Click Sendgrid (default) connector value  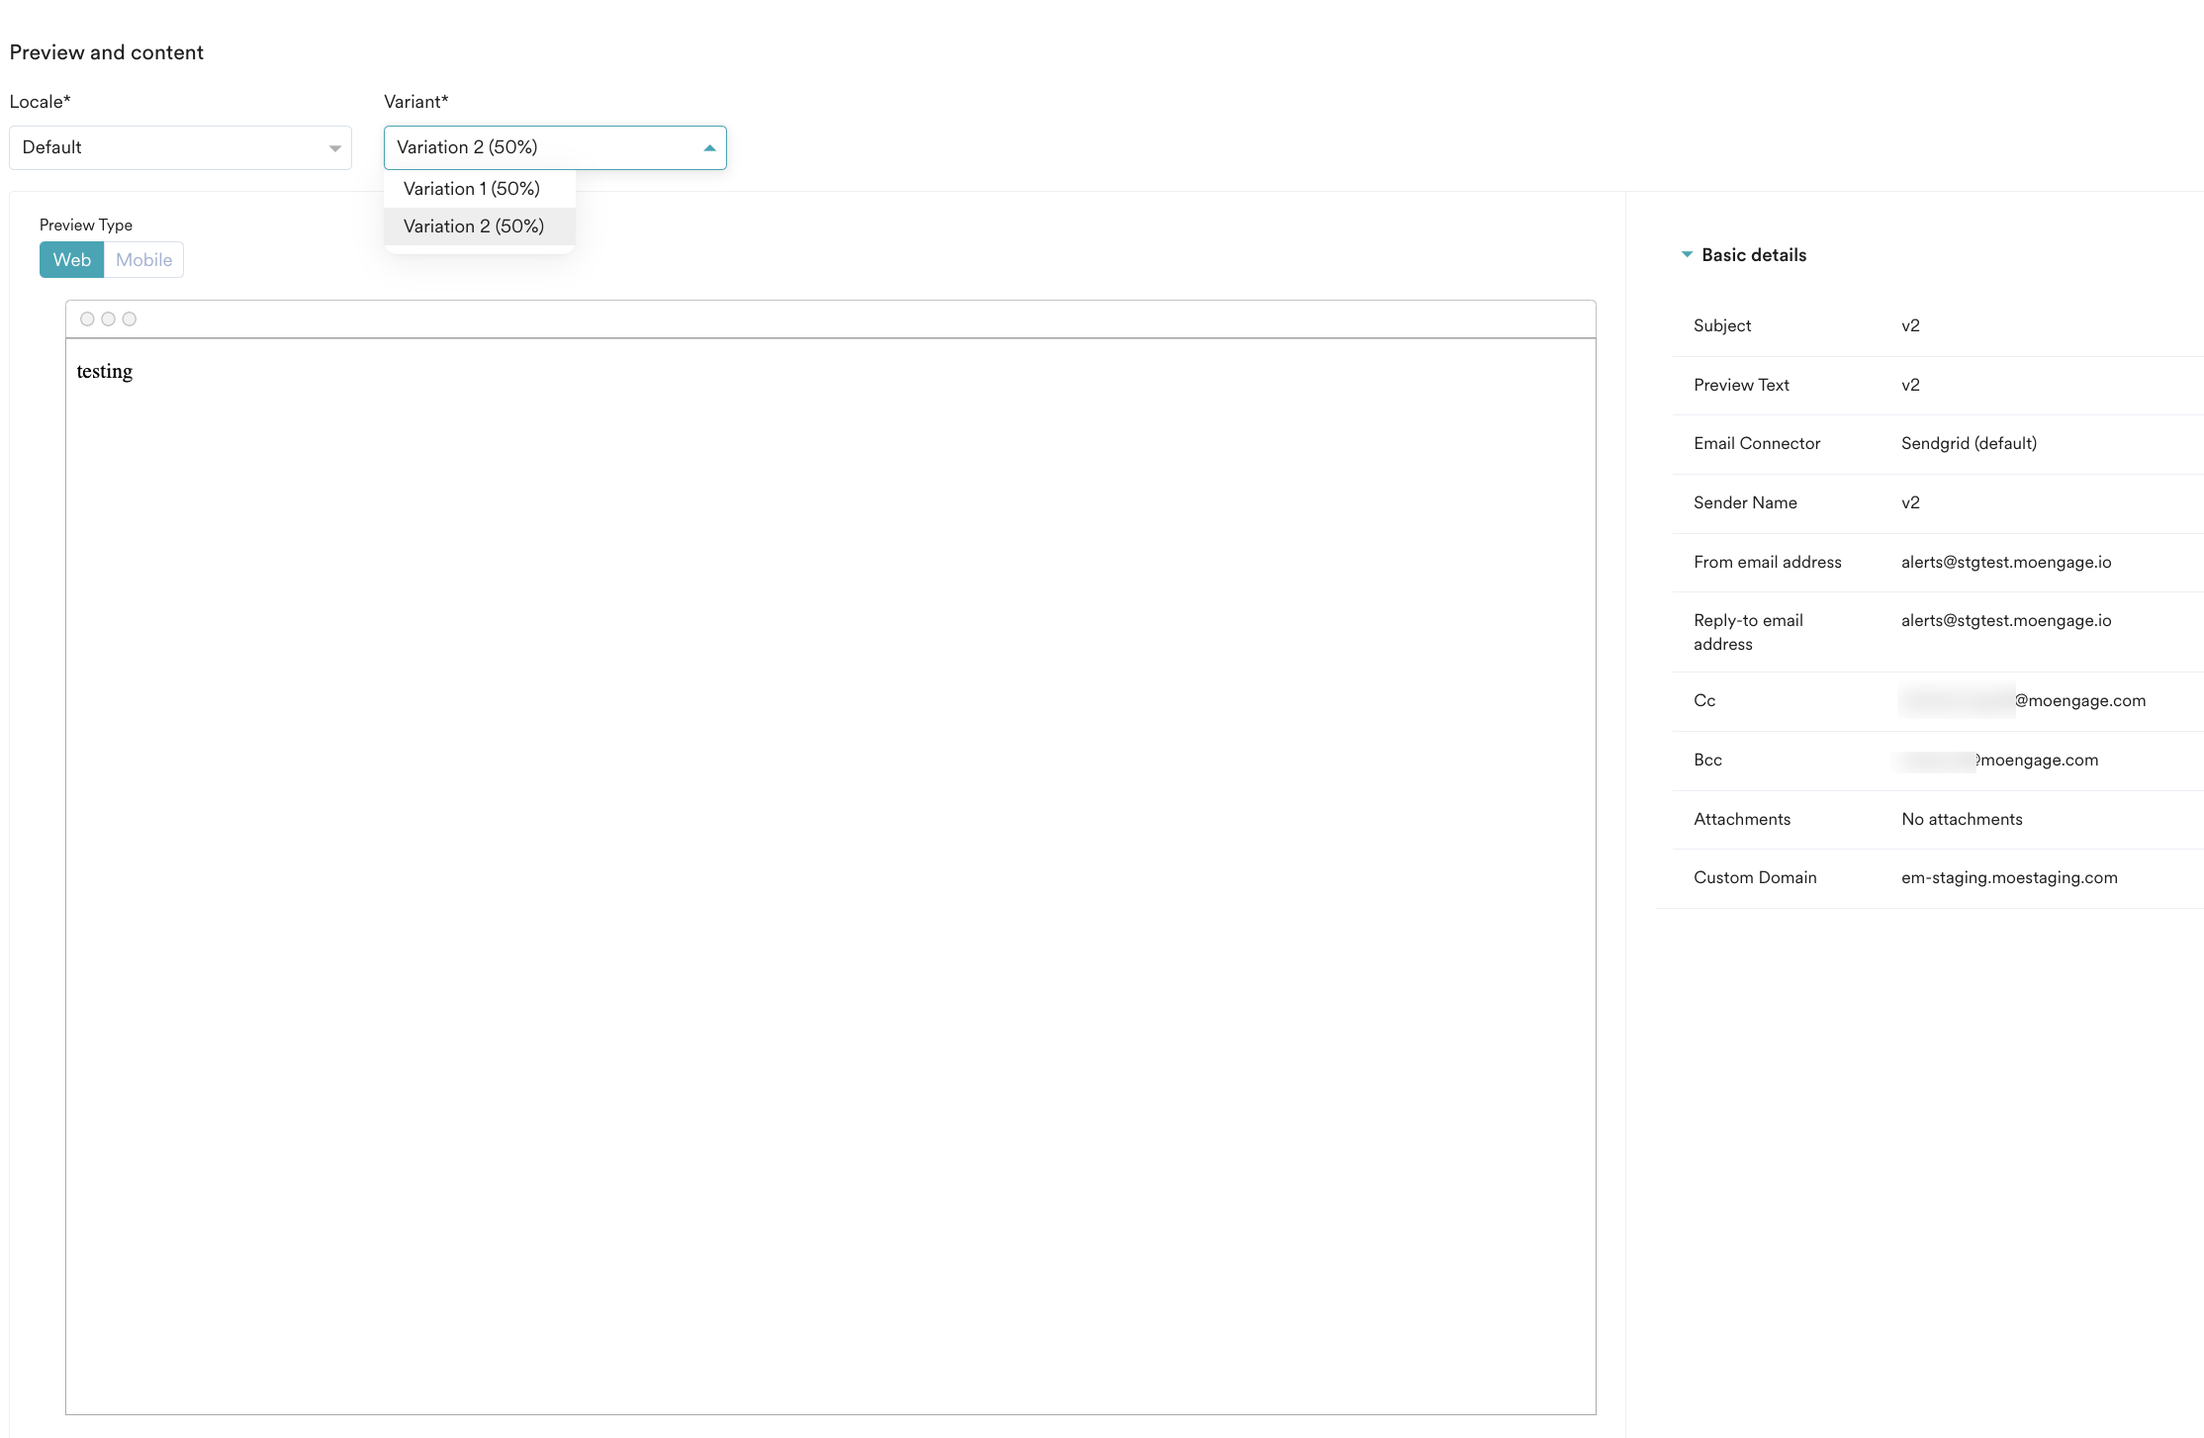pyautogui.click(x=1968, y=444)
